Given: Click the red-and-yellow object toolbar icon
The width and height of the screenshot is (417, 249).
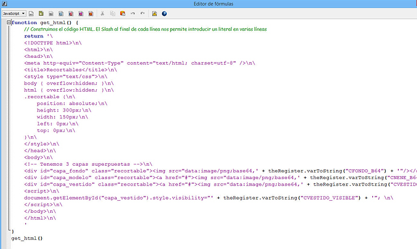Looking at the screenshot, I should (x=91, y=13).
